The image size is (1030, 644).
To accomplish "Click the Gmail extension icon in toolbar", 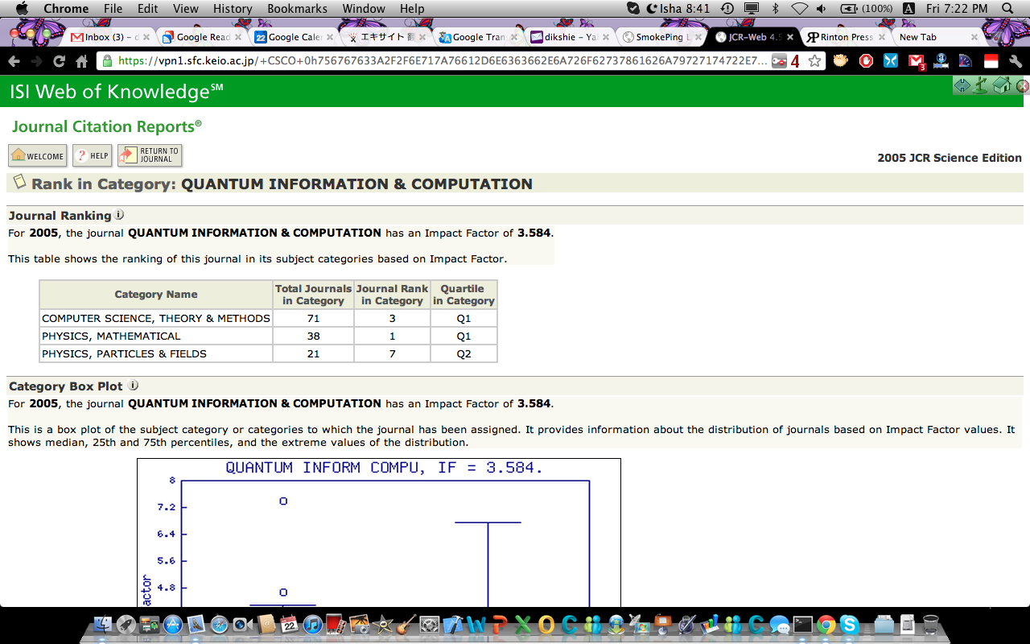I will click(x=916, y=61).
